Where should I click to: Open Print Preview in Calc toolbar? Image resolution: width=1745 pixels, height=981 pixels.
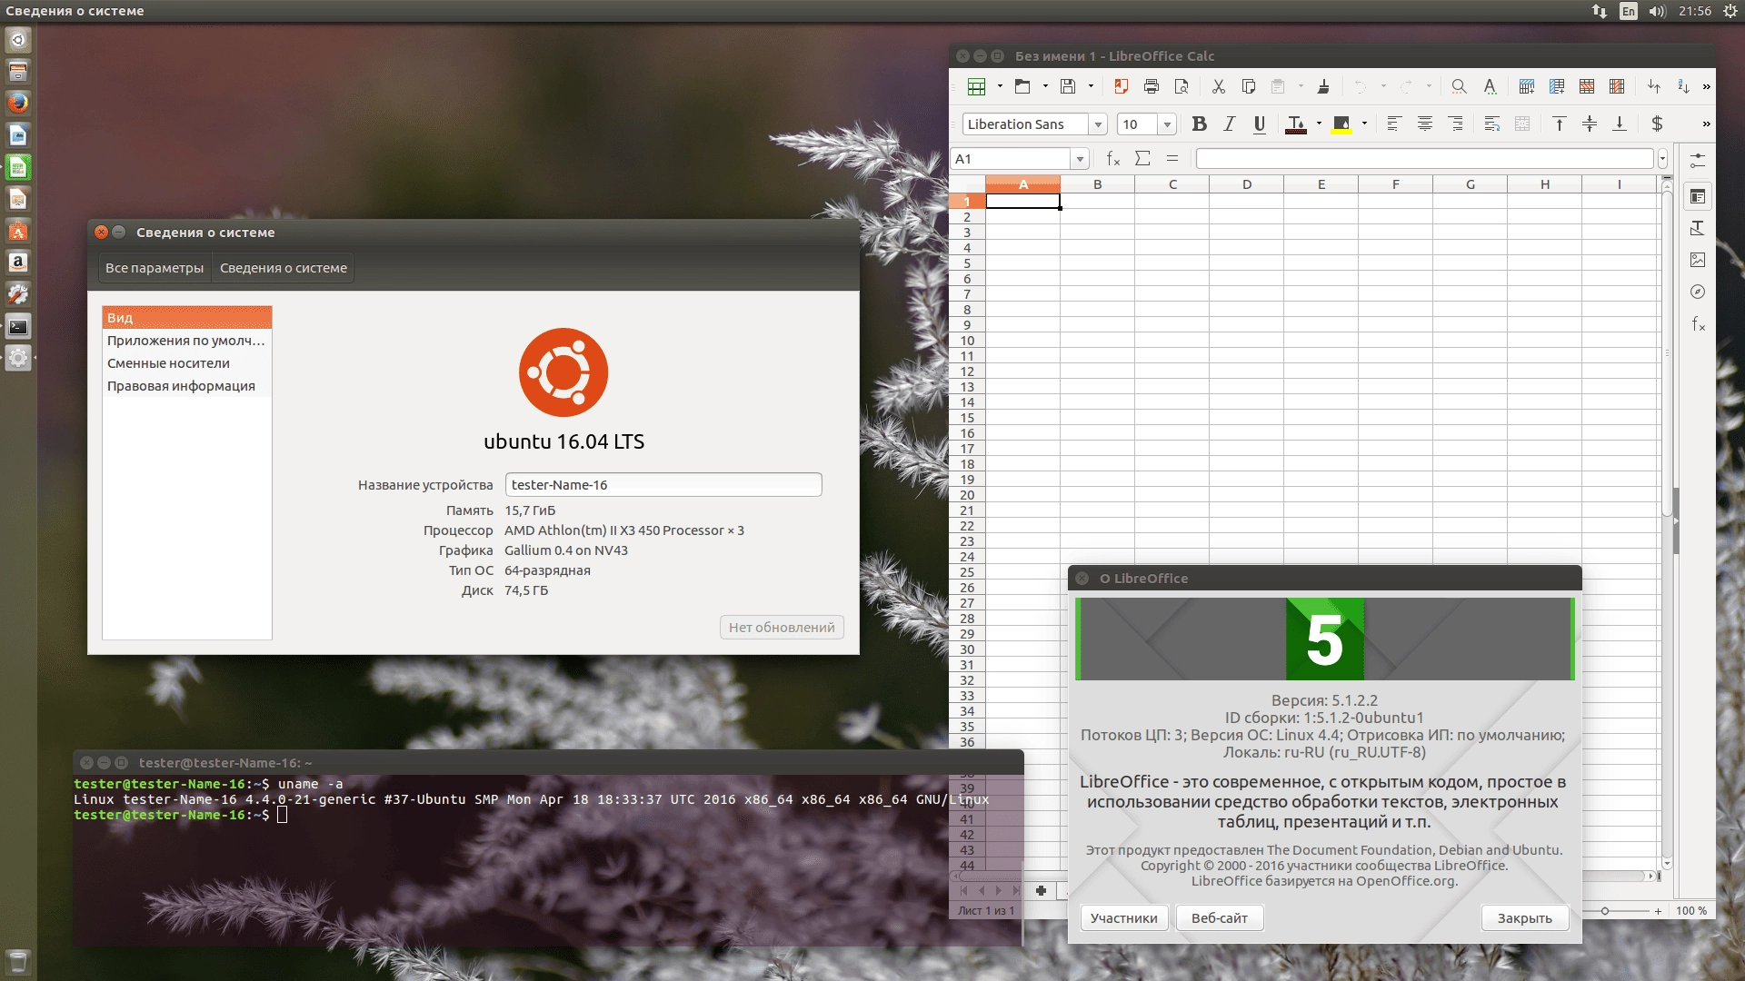[1182, 86]
